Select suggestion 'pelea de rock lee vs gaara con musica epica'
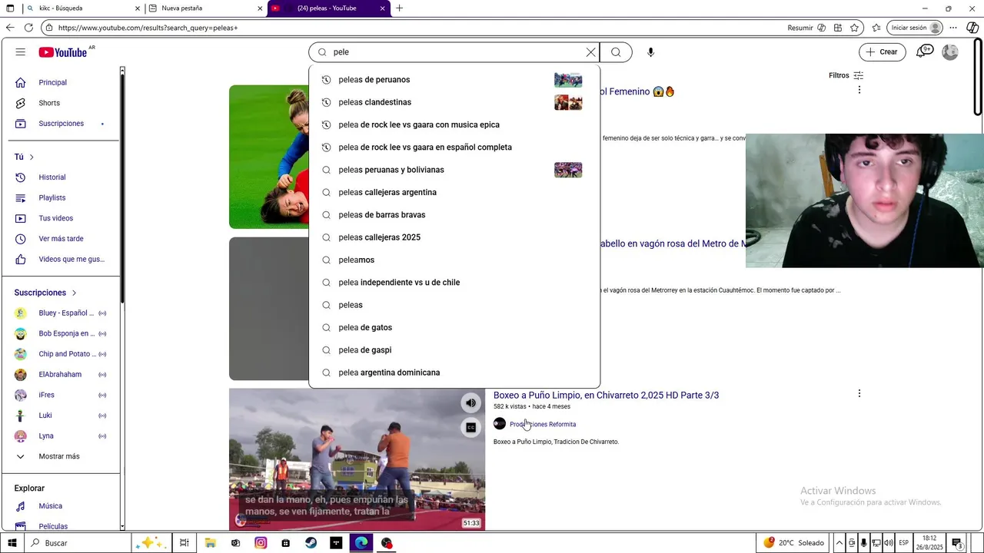The height and width of the screenshot is (553, 984). (454, 124)
